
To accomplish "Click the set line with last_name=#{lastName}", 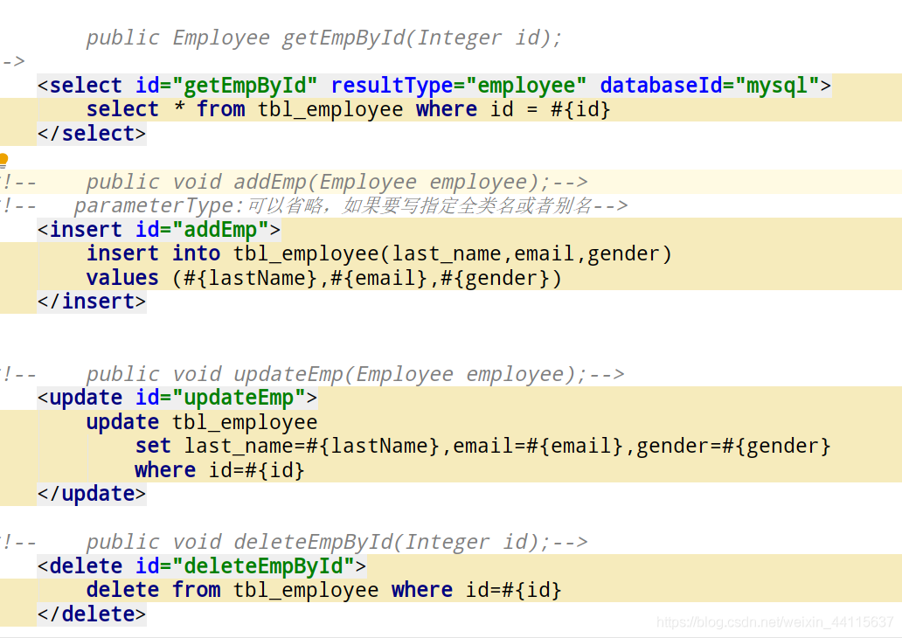I will coord(483,447).
